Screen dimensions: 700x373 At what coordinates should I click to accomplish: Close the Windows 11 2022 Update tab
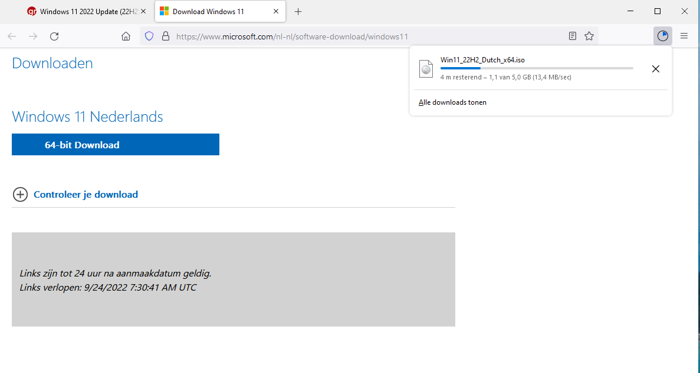tap(143, 12)
